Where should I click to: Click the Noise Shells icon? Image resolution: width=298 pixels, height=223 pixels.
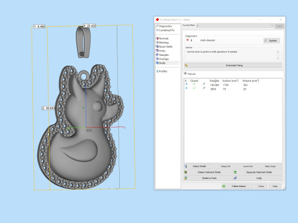pos(157,46)
